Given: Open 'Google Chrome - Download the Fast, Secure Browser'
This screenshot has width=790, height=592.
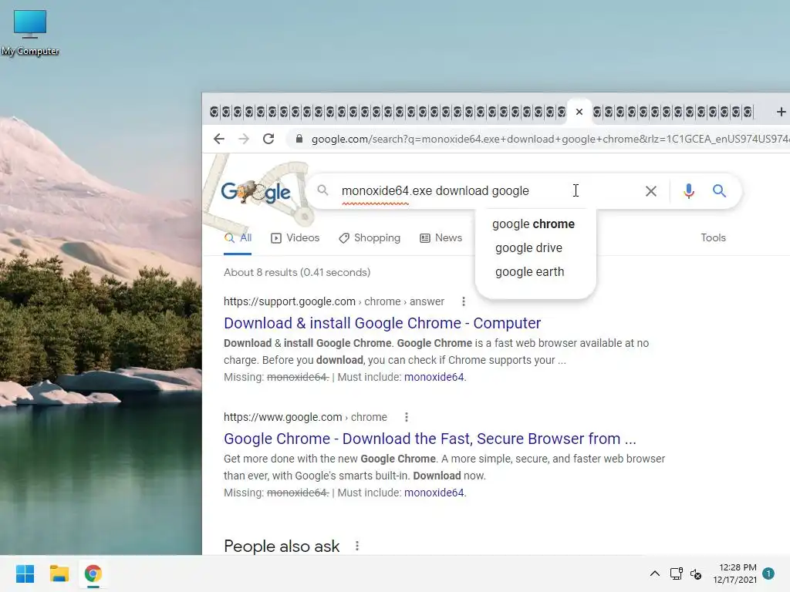Looking at the screenshot, I should click(x=430, y=439).
